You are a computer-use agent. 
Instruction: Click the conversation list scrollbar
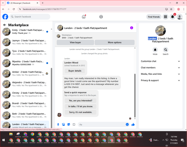(x=52, y=98)
